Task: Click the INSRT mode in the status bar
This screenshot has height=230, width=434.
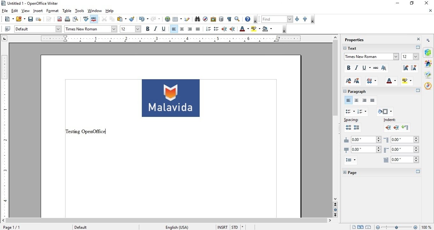Action: click(x=222, y=227)
